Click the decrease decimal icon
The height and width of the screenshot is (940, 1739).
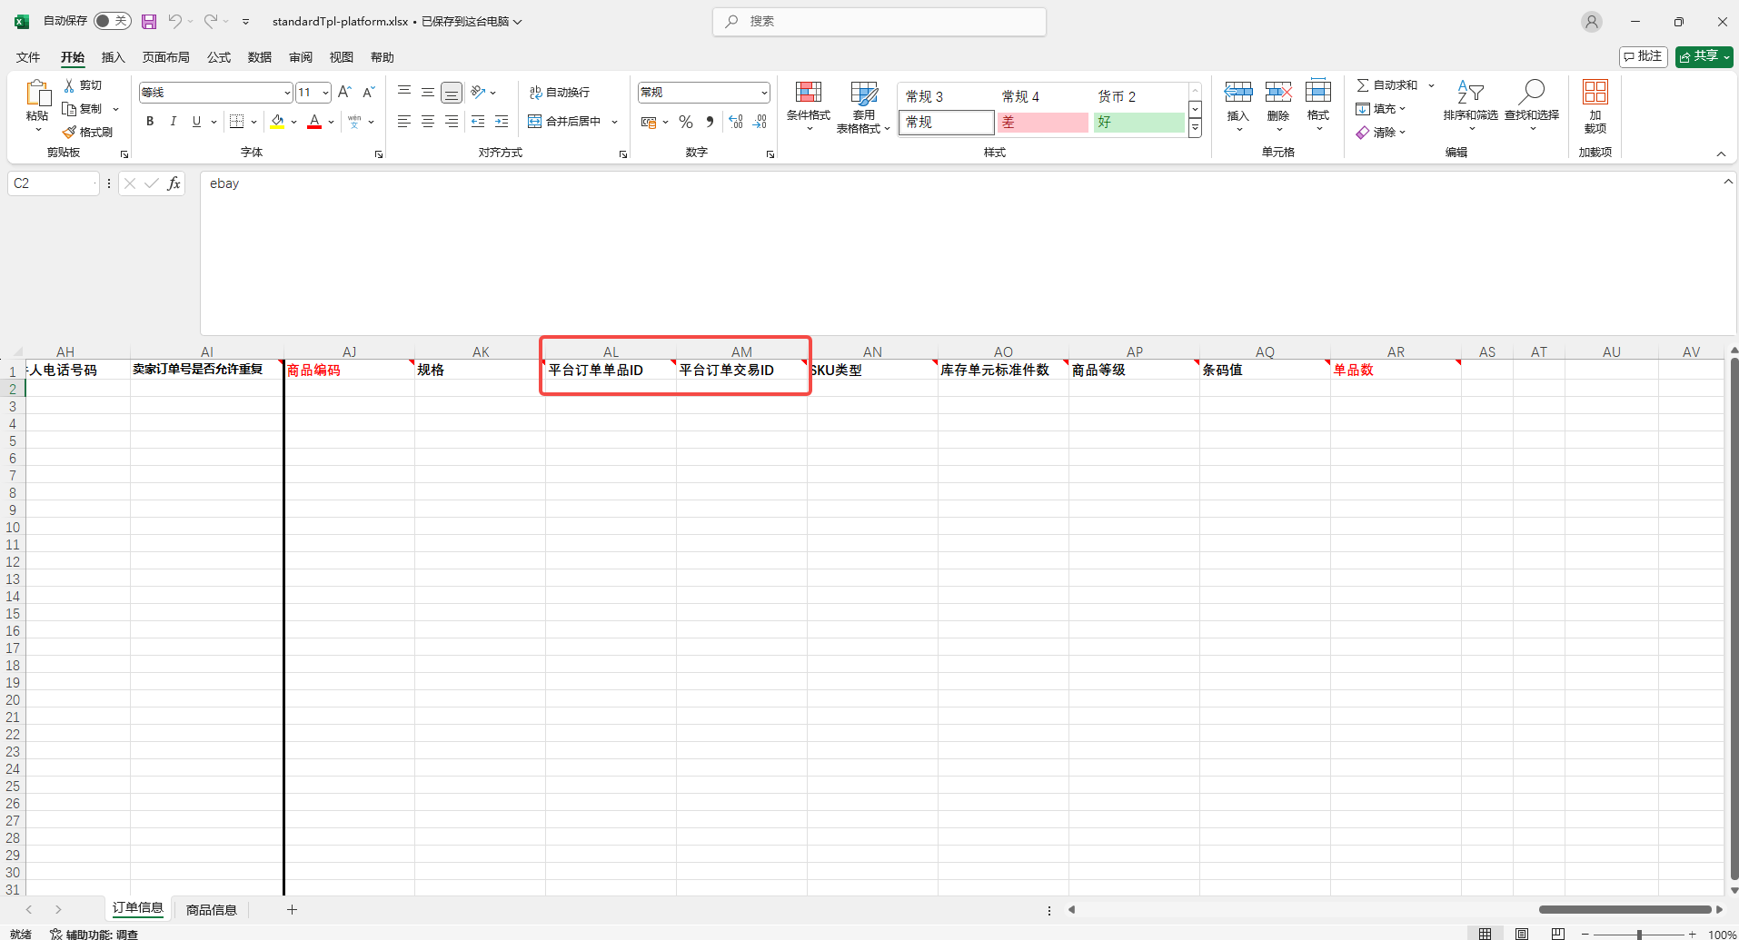coord(760,122)
